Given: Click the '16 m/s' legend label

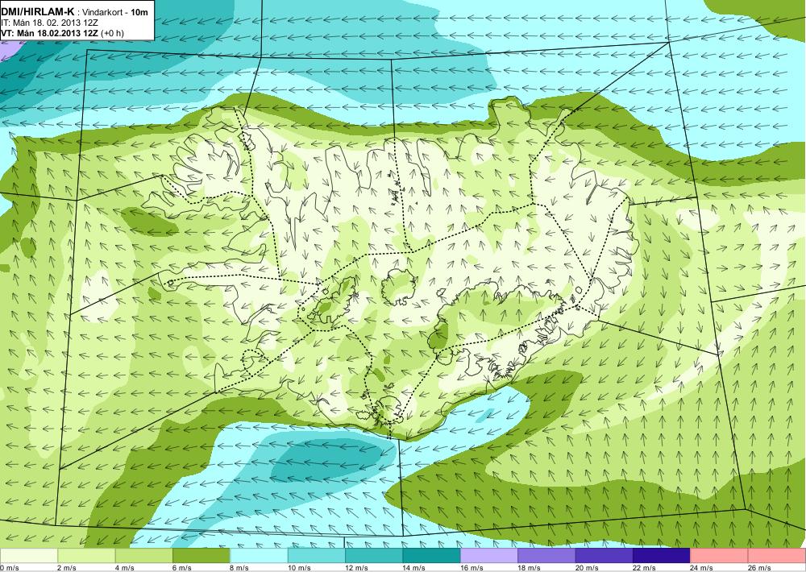Looking at the screenshot, I should [472, 568].
